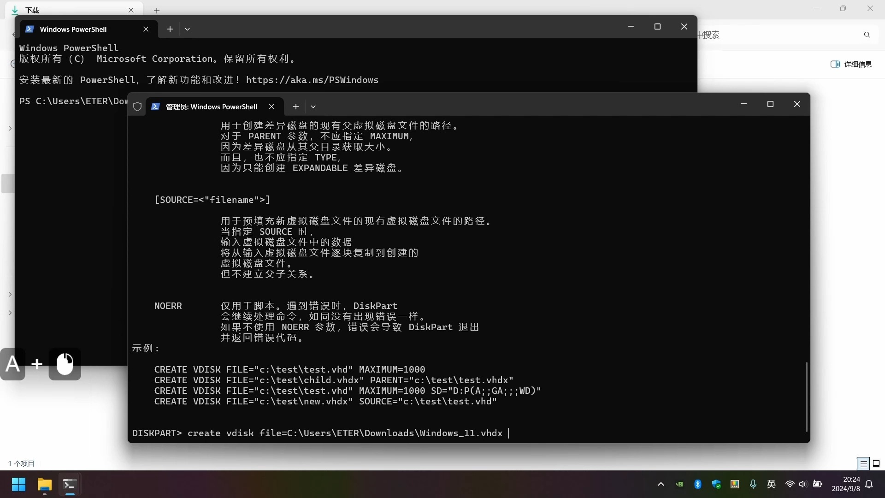This screenshot has width=885, height=498.
Task: Click the admin shield icon in PowerShell
Action: pos(137,107)
